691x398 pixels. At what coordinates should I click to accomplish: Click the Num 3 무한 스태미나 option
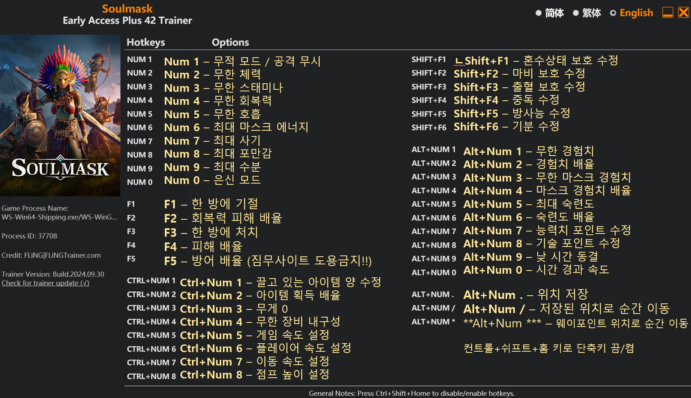[223, 88]
